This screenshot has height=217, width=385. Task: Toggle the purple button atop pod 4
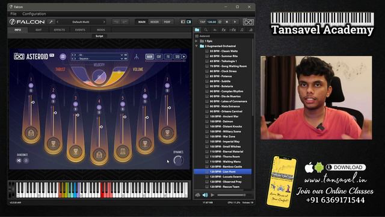(x=99, y=107)
